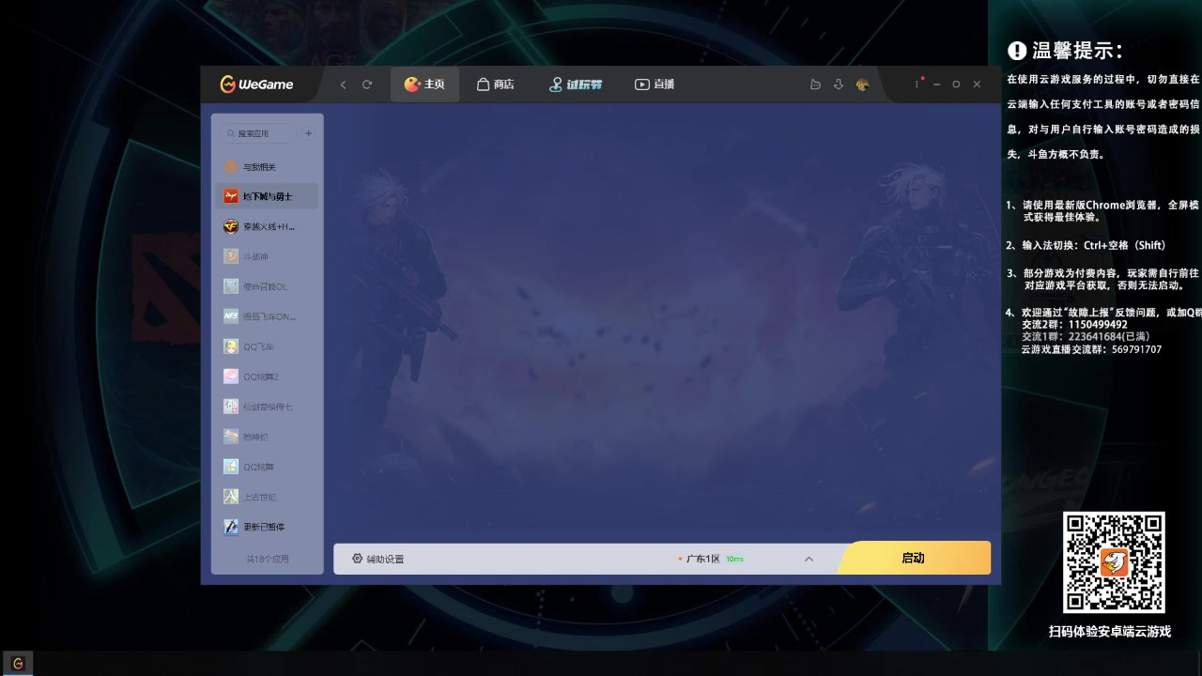Minimize the WeGame window

(936, 84)
